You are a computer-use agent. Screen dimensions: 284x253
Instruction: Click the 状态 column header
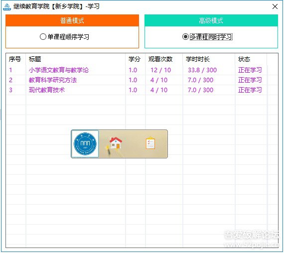click(x=251, y=59)
